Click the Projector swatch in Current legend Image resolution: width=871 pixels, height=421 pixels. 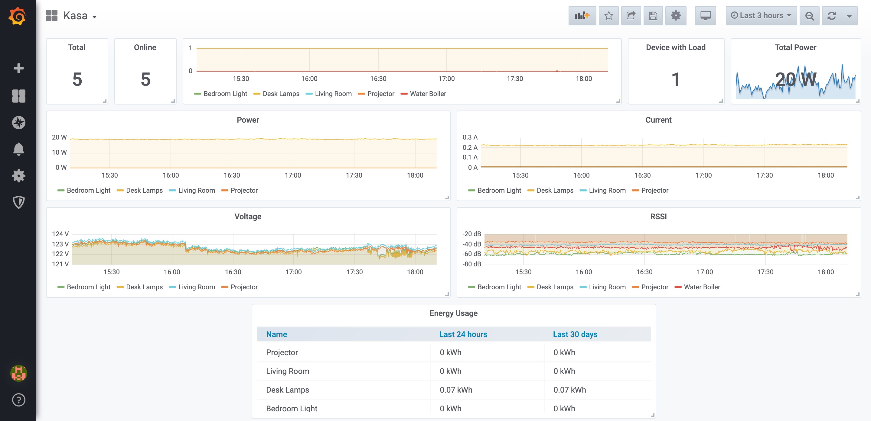(635, 190)
